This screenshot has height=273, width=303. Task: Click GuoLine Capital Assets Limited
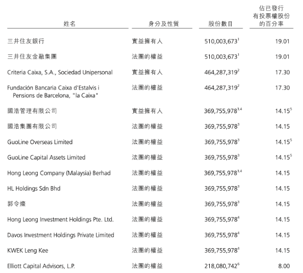point(46,157)
